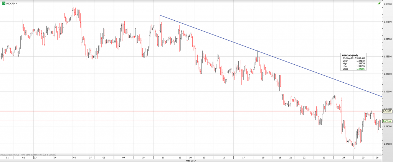Click the May 2017 month label
Screen dimensions: 393x162
[x=191, y=160]
